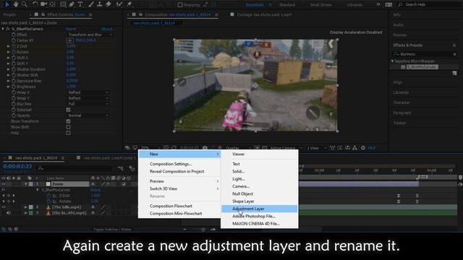Open the Project panel tab
Viewport: 463px width, 260px height.
[9, 14]
